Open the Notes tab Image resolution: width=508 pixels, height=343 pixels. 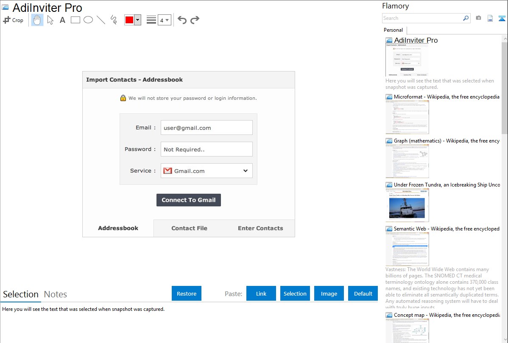(x=56, y=294)
